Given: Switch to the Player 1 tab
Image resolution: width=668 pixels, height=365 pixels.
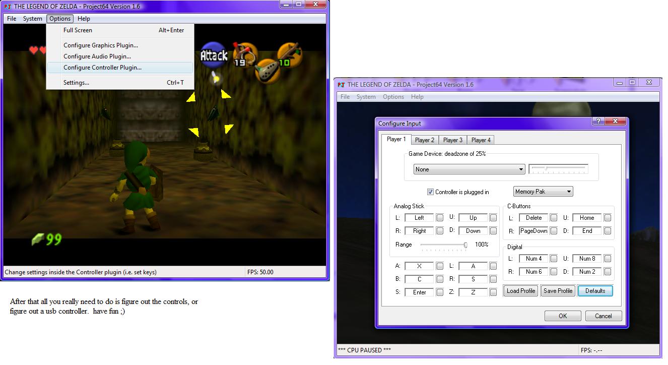Looking at the screenshot, I should [396, 139].
